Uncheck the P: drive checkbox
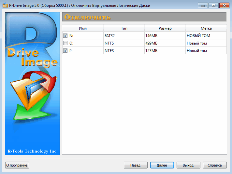Image resolution: width=232 pixels, height=174 pixels. click(65, 51)
